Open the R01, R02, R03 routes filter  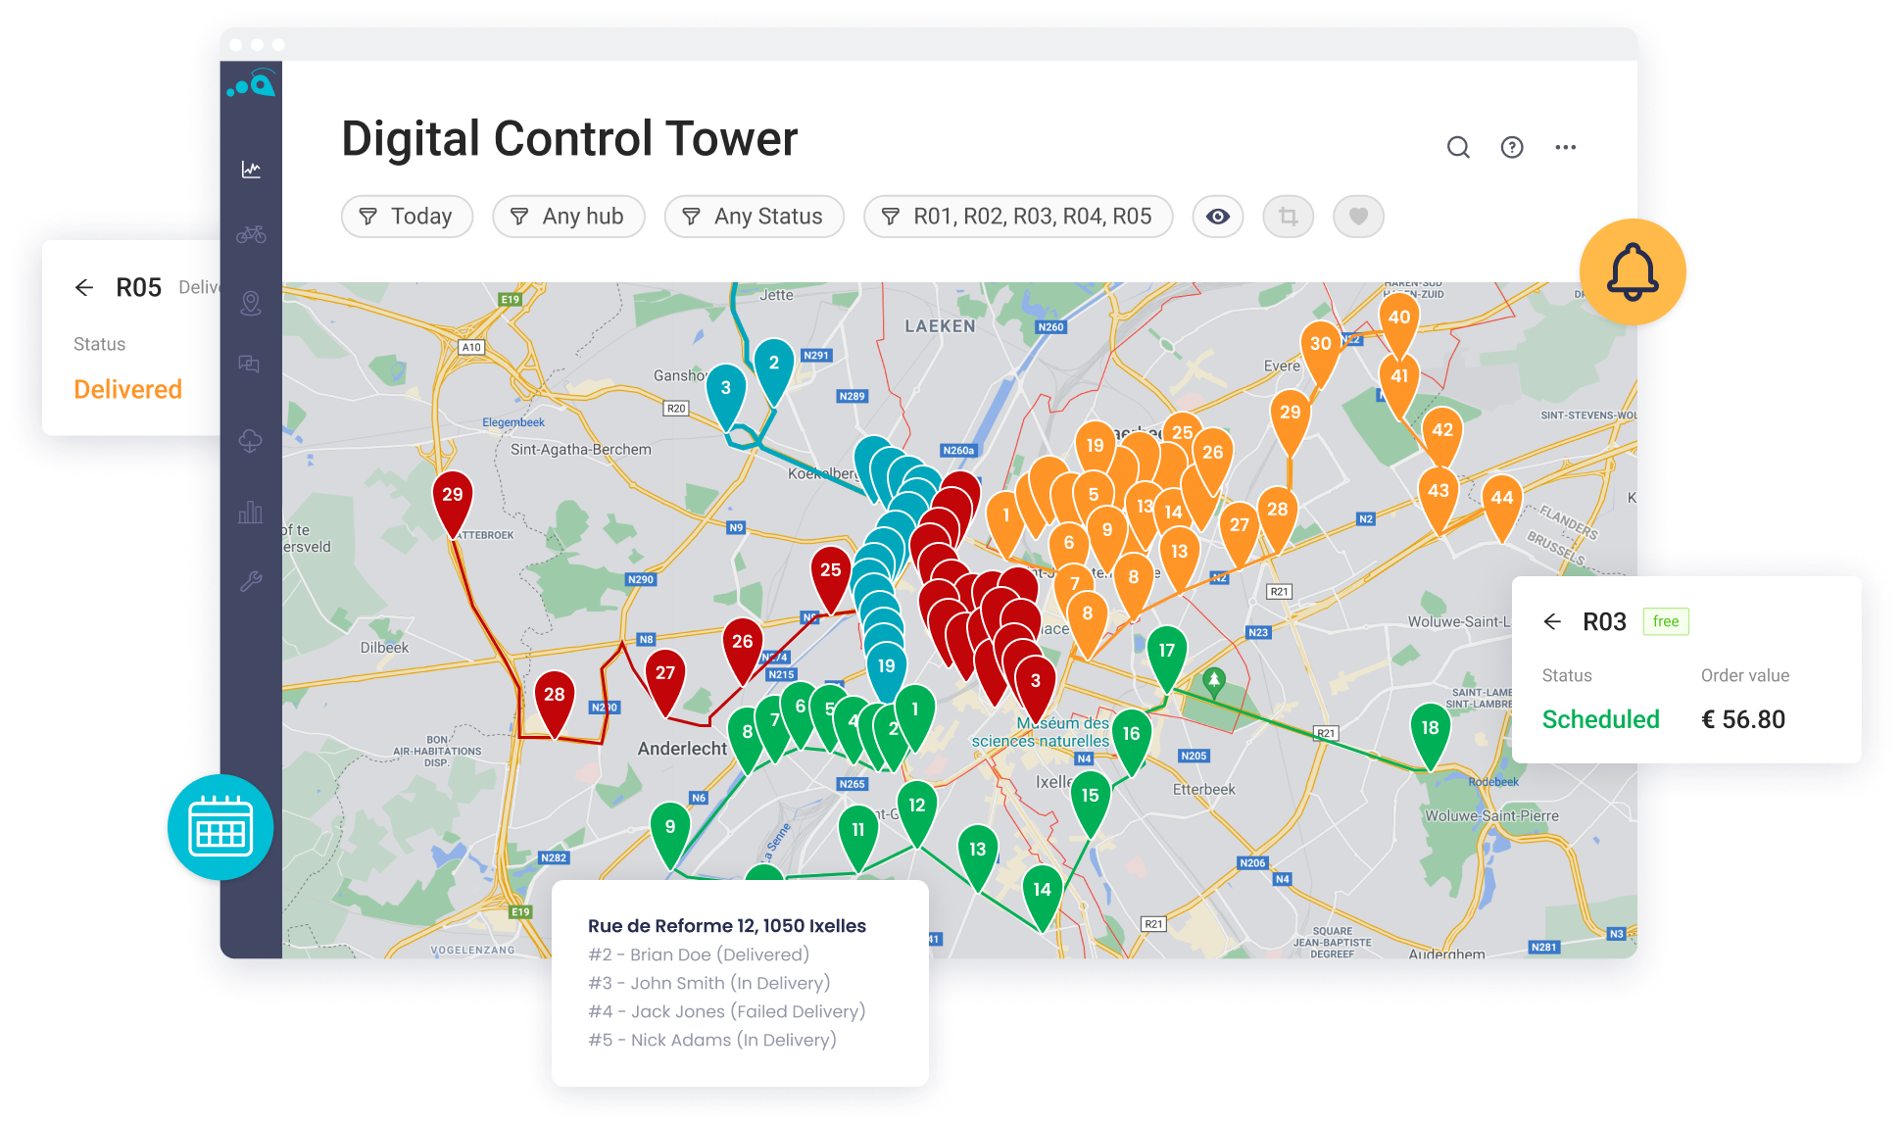pyautogui.click(x=1017, y=217)
